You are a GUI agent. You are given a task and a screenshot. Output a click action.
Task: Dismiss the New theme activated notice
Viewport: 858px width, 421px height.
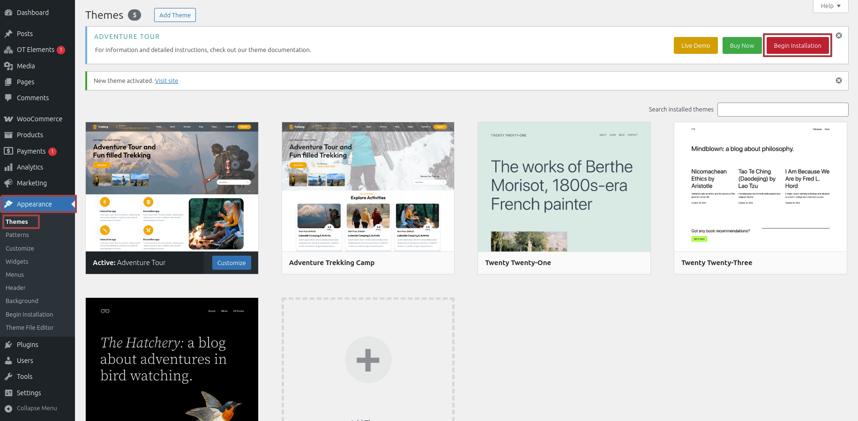pyautogui.click(x=839, y=81)
